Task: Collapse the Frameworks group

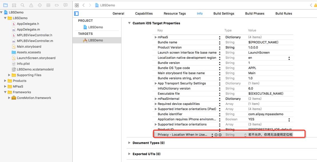Action: pyautogui.click(x=5, y=92)
